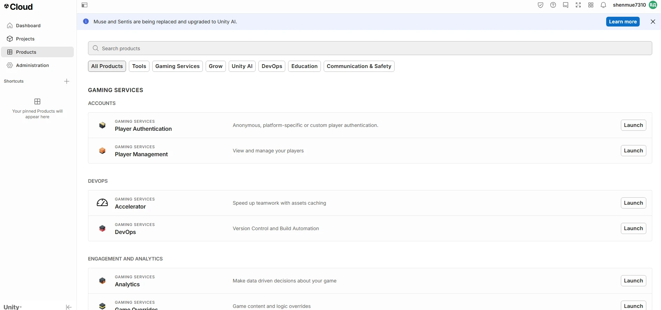This screenshot has height=310, width=661.
Task: Toggle the sidebar panel icon in header
Action: [85, 5]
